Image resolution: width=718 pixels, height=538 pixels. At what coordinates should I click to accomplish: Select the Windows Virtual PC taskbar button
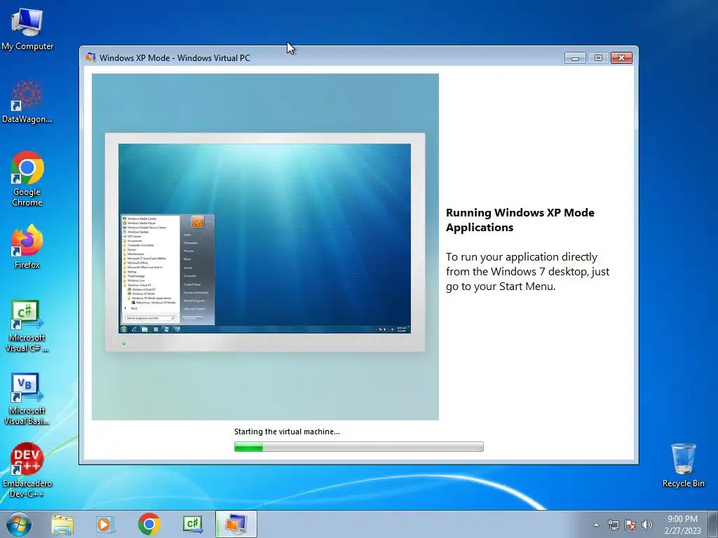pyautogui.click(x=236, y=524)
